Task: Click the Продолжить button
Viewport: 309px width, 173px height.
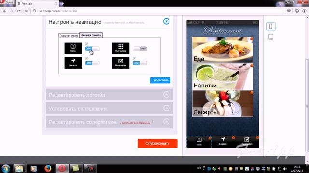Action: (160, 80)
